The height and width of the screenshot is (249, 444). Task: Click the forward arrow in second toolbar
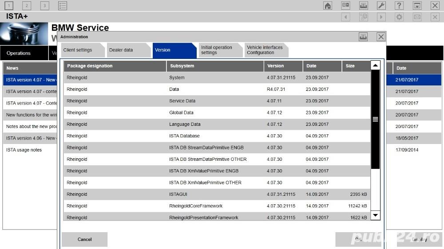click(x=381, y=17)
